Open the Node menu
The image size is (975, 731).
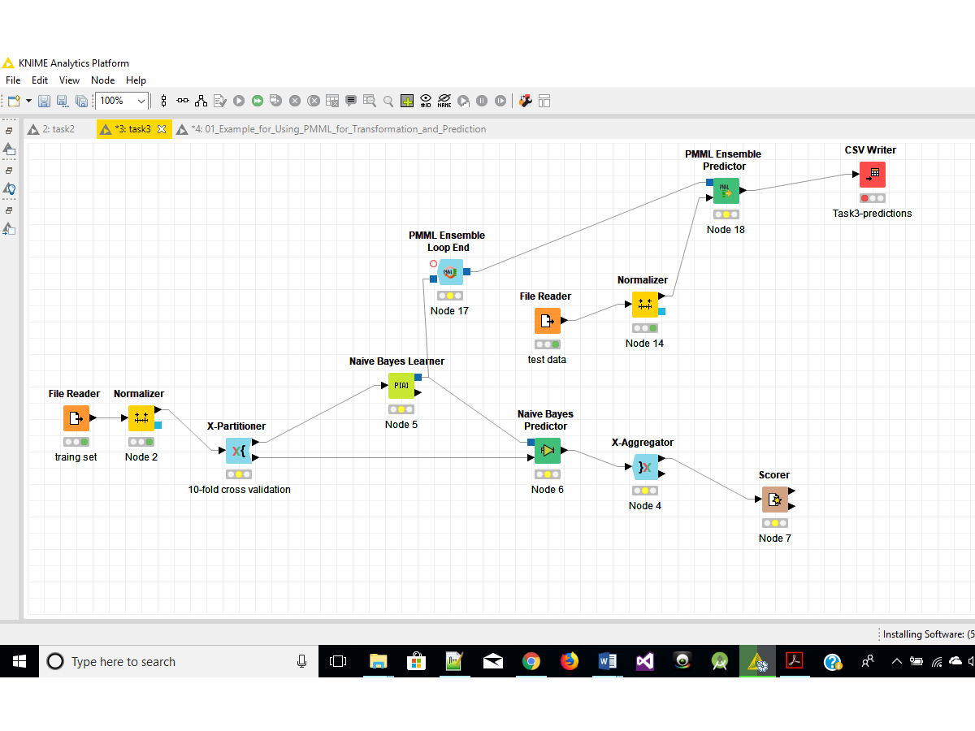pos(102,80)
